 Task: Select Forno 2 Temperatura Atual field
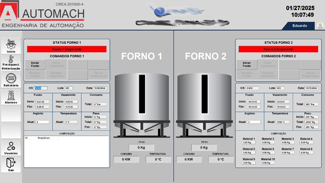[x=283, y=122]
